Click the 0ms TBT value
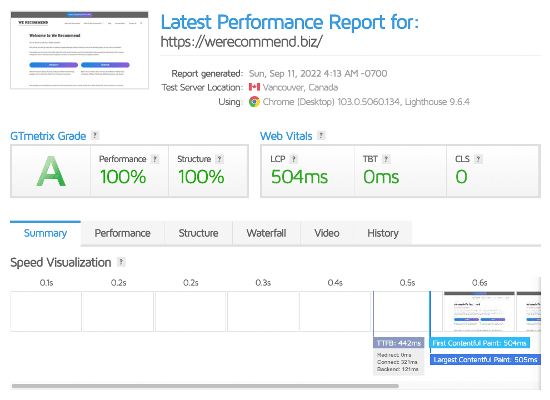 tap(381, 177)
